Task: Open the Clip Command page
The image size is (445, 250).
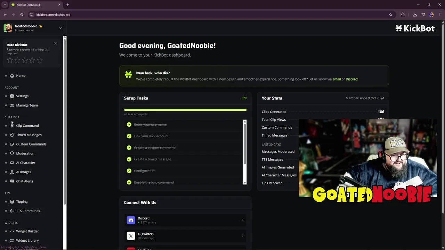Action: pyautogui.click(x=27, y=126)
